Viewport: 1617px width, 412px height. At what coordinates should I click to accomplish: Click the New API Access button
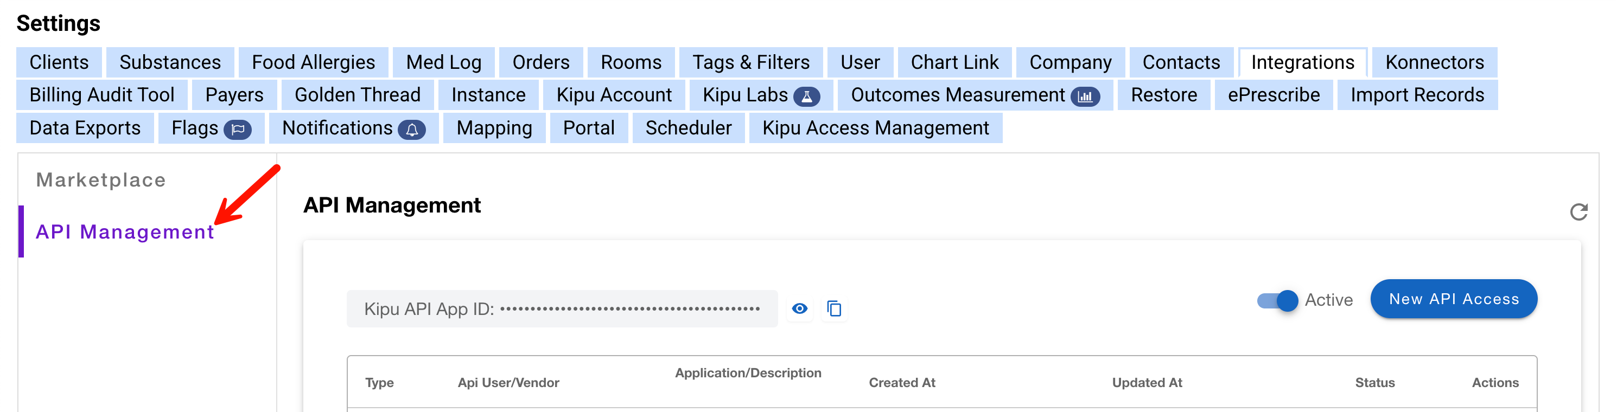point(1453,299)
